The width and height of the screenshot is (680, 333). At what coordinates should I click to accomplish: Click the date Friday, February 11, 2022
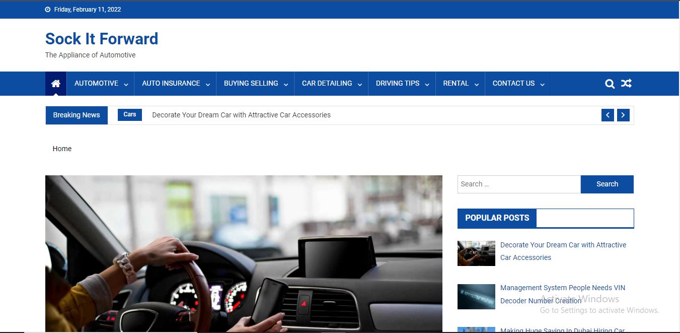88,10
